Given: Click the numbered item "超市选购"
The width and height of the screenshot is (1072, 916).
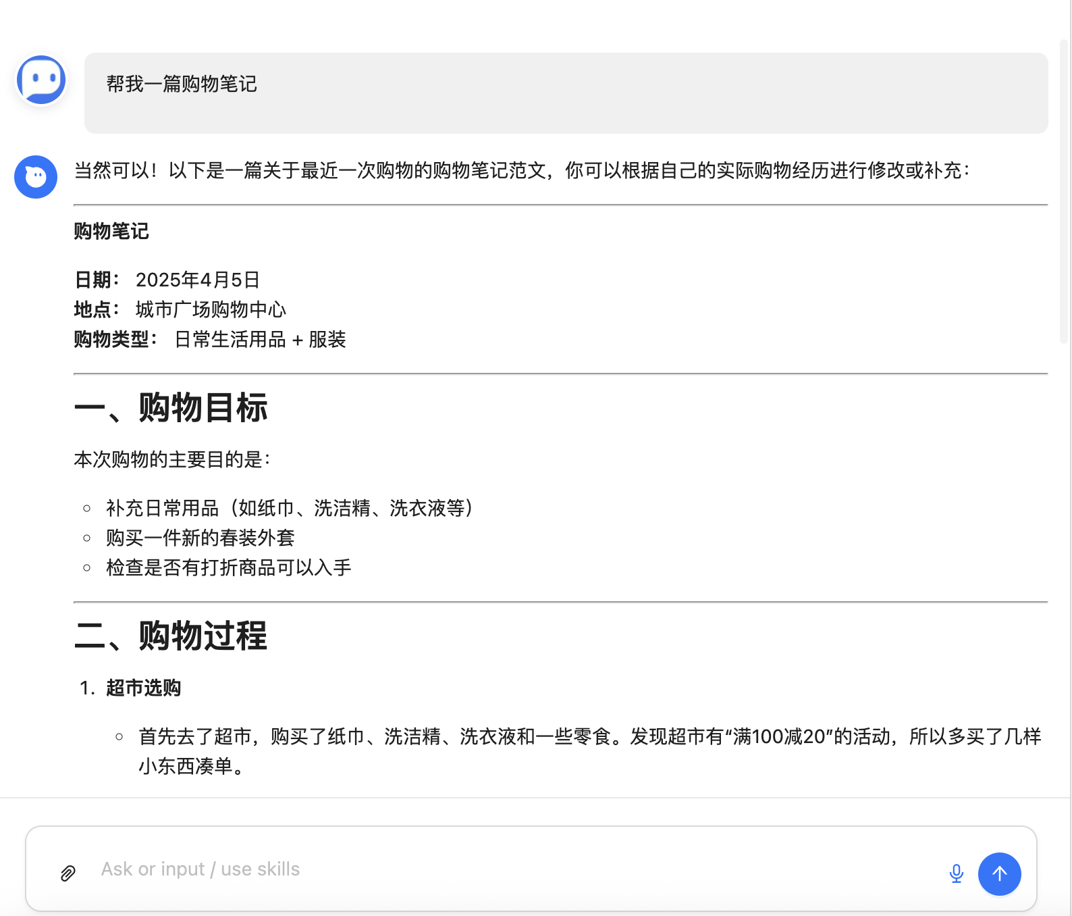Looking at the screenshot, I should click(x=143, y=688).
